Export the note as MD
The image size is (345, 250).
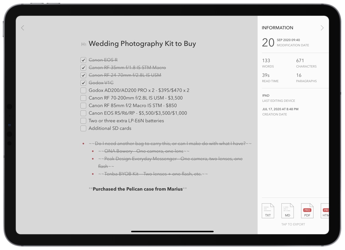[287, 211]
